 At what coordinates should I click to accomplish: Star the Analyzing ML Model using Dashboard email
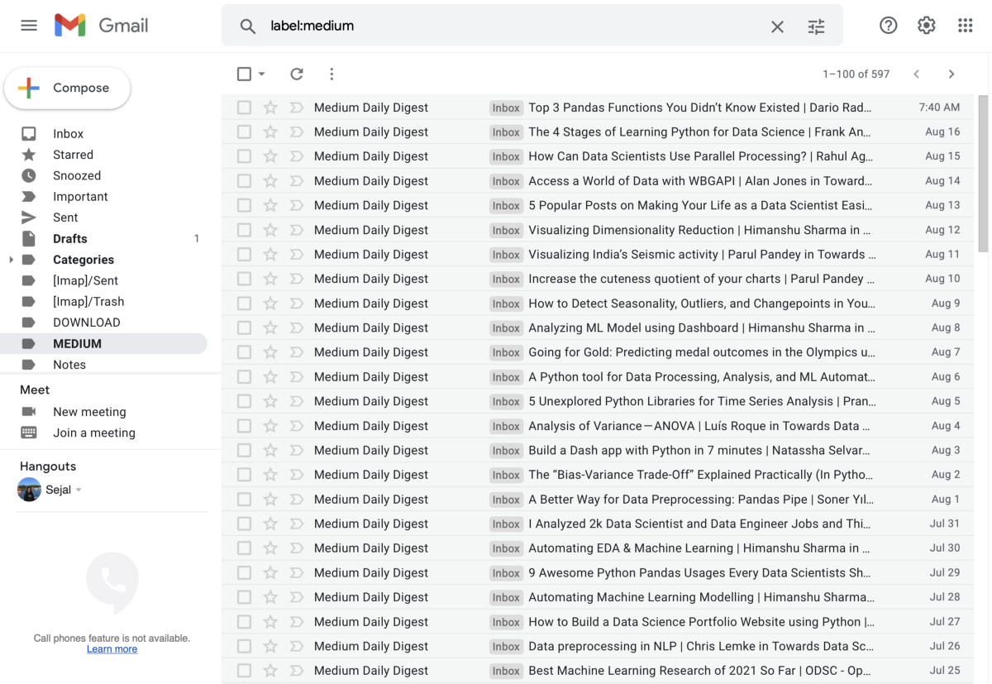tap(270, 328)
